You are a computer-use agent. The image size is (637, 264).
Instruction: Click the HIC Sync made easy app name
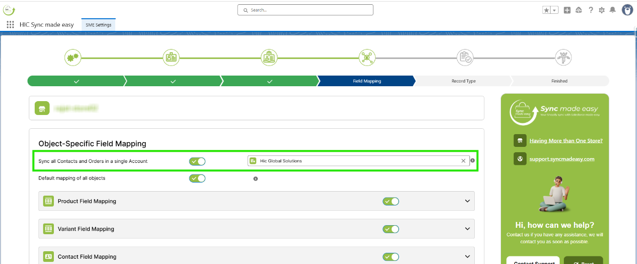47,24
